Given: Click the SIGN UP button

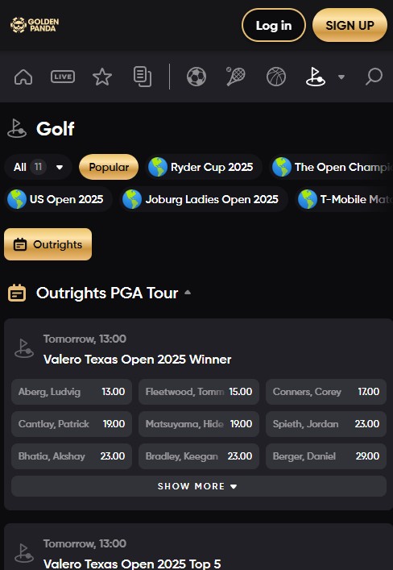Looking at the screenshot, I should [350, 25].
